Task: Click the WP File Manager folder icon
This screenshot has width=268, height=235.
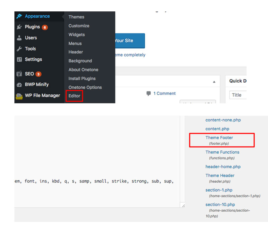Action: (x=19, y=96)
